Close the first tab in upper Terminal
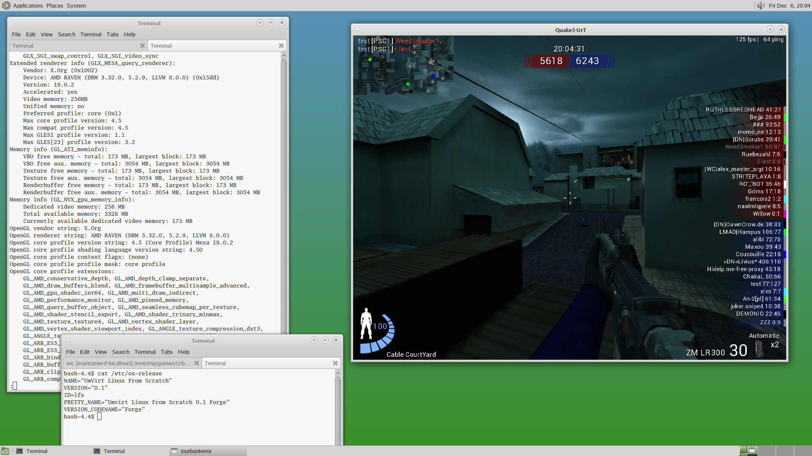Image resolution: width=812 pixels, height=456 pixels. [x=142, y=46]
